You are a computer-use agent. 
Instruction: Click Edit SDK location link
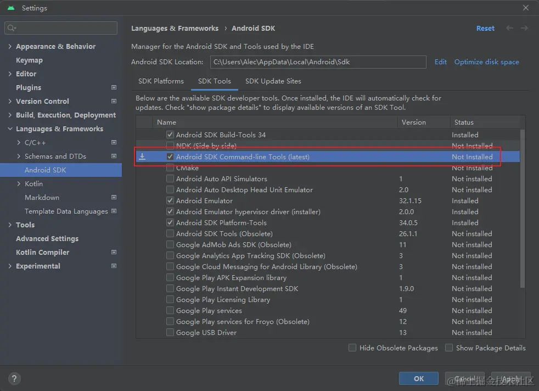coord(440,62)
